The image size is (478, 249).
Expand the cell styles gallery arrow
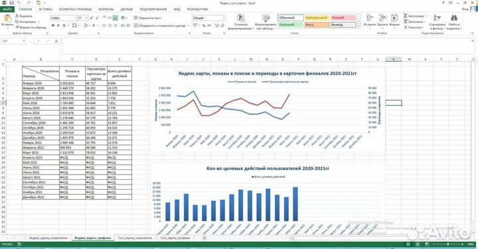click(358, 27)
